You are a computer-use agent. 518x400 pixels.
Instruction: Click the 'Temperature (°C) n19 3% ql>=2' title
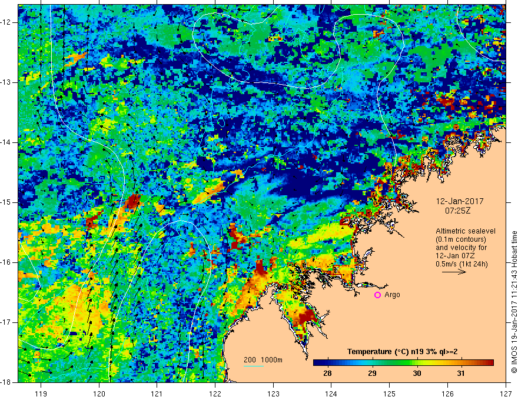click(x=403, y=352)
